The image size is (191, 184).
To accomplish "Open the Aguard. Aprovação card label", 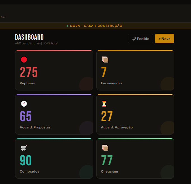I will pyautogui.click(x=117, y=127).
